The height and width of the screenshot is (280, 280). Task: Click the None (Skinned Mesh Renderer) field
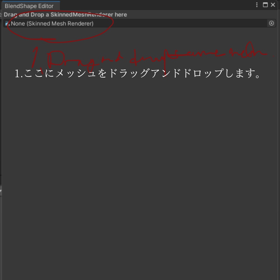[x=112, y=24]
